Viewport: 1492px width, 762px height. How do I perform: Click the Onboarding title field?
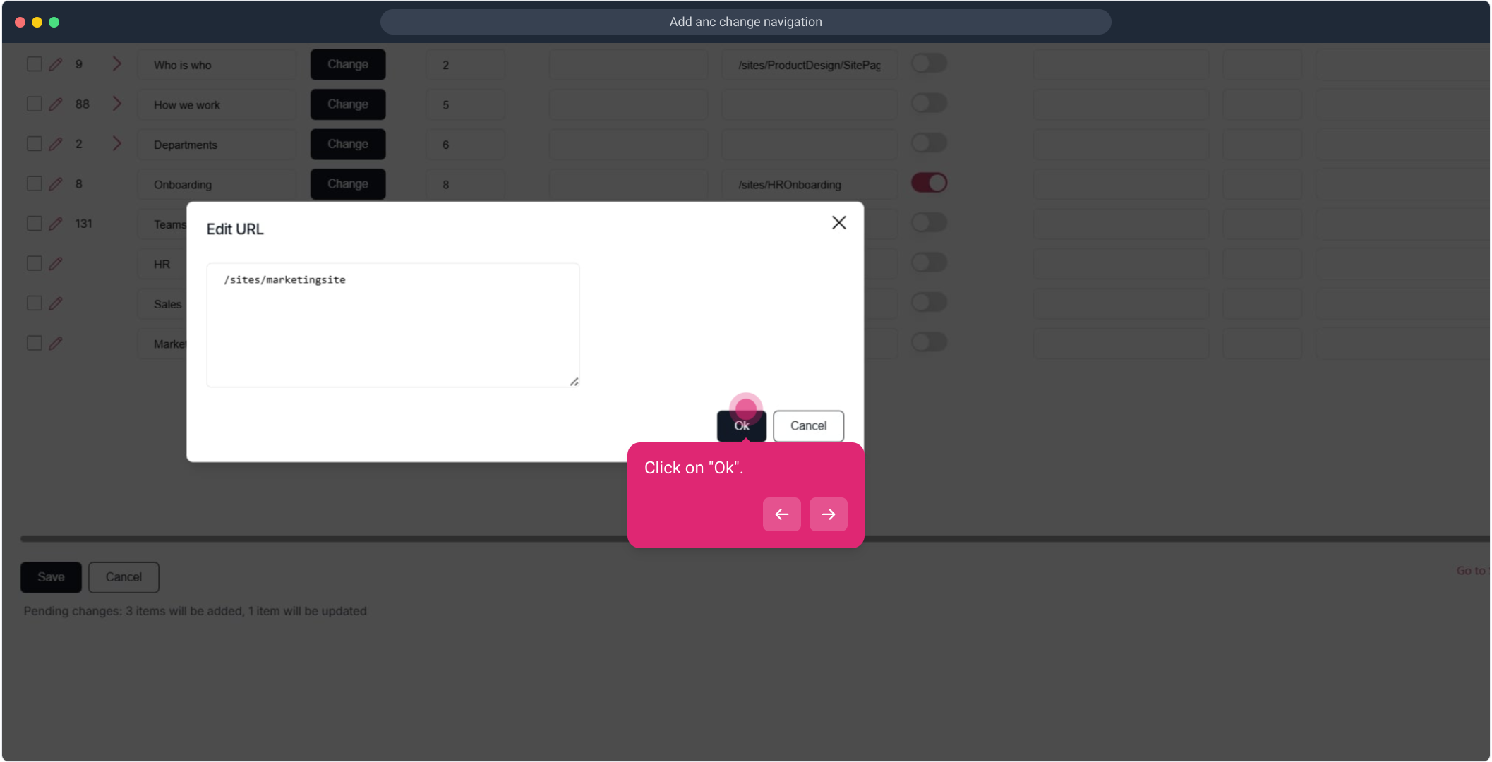[217, 185]
